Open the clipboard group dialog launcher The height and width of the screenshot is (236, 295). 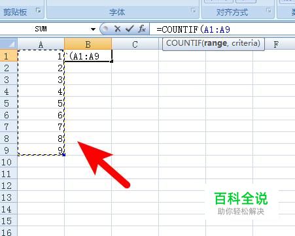pos(39,10)
